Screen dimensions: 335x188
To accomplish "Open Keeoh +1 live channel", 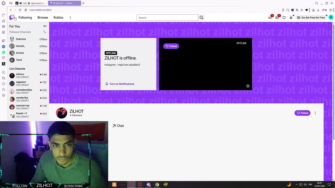I will tap(28, 115).
